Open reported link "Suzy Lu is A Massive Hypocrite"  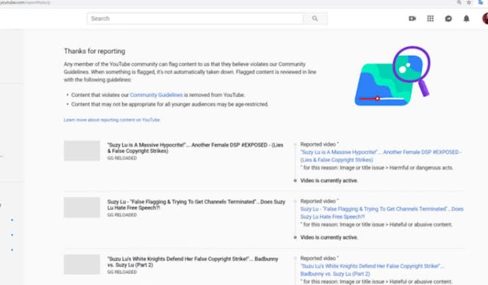[381, 156]
